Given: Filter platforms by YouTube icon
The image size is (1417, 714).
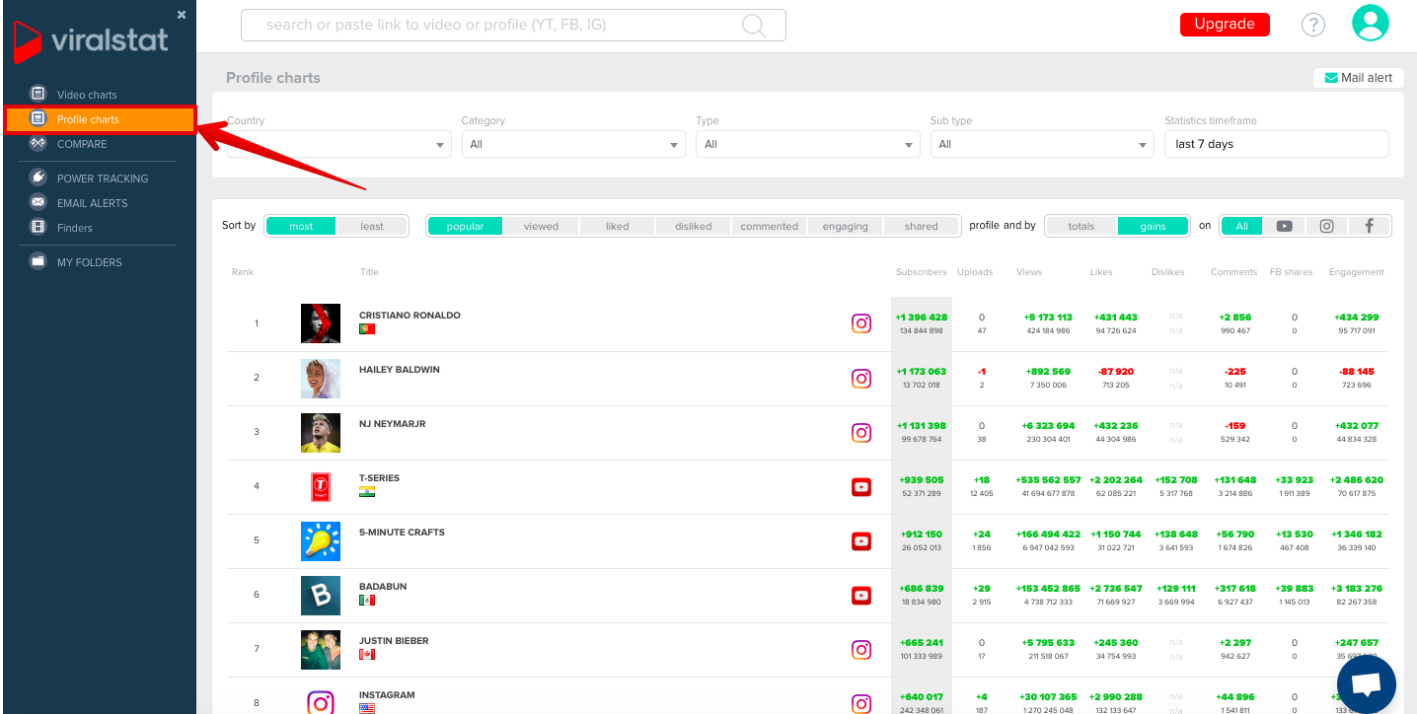Looking at the screenshot, I should point(1284,226).
